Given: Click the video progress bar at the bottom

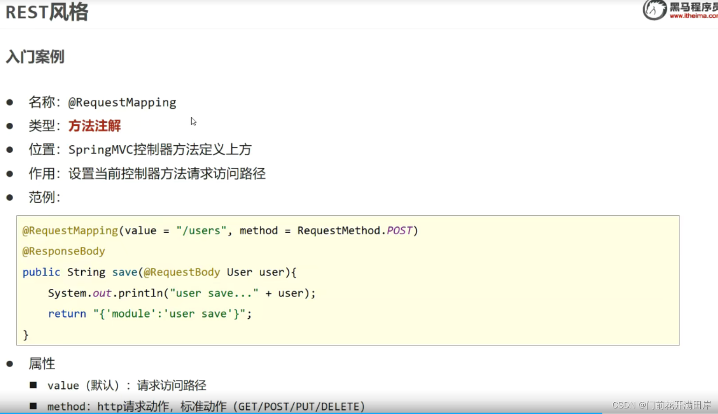Looking at the screenshot, I should 359,413.
